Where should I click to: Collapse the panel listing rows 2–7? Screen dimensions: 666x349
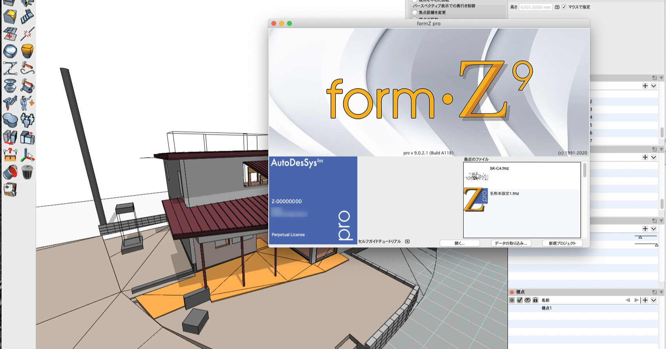(662, 78)
